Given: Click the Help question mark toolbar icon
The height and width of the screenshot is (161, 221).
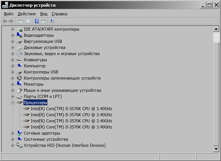Looking at the screenshot, I should point(37,21).
